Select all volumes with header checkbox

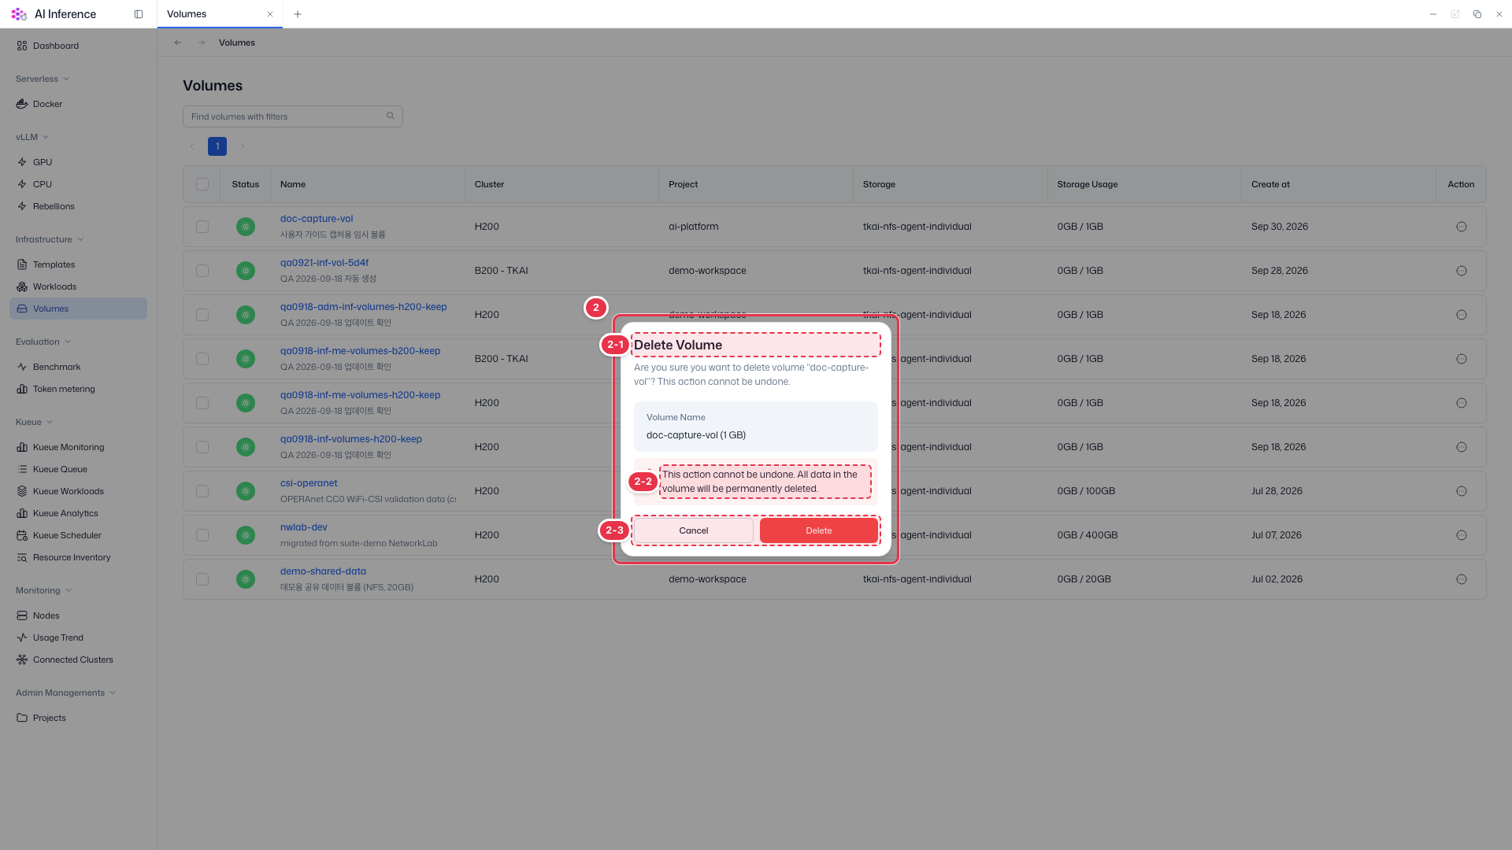pyautogui.click(x=202, y=184)
